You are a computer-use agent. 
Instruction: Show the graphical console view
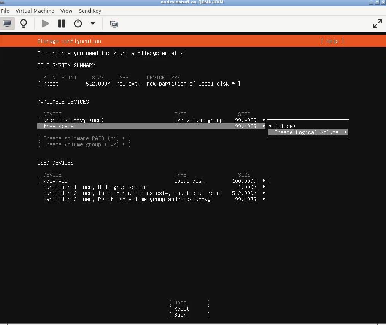pyautogui.click(x=7, y=24)
